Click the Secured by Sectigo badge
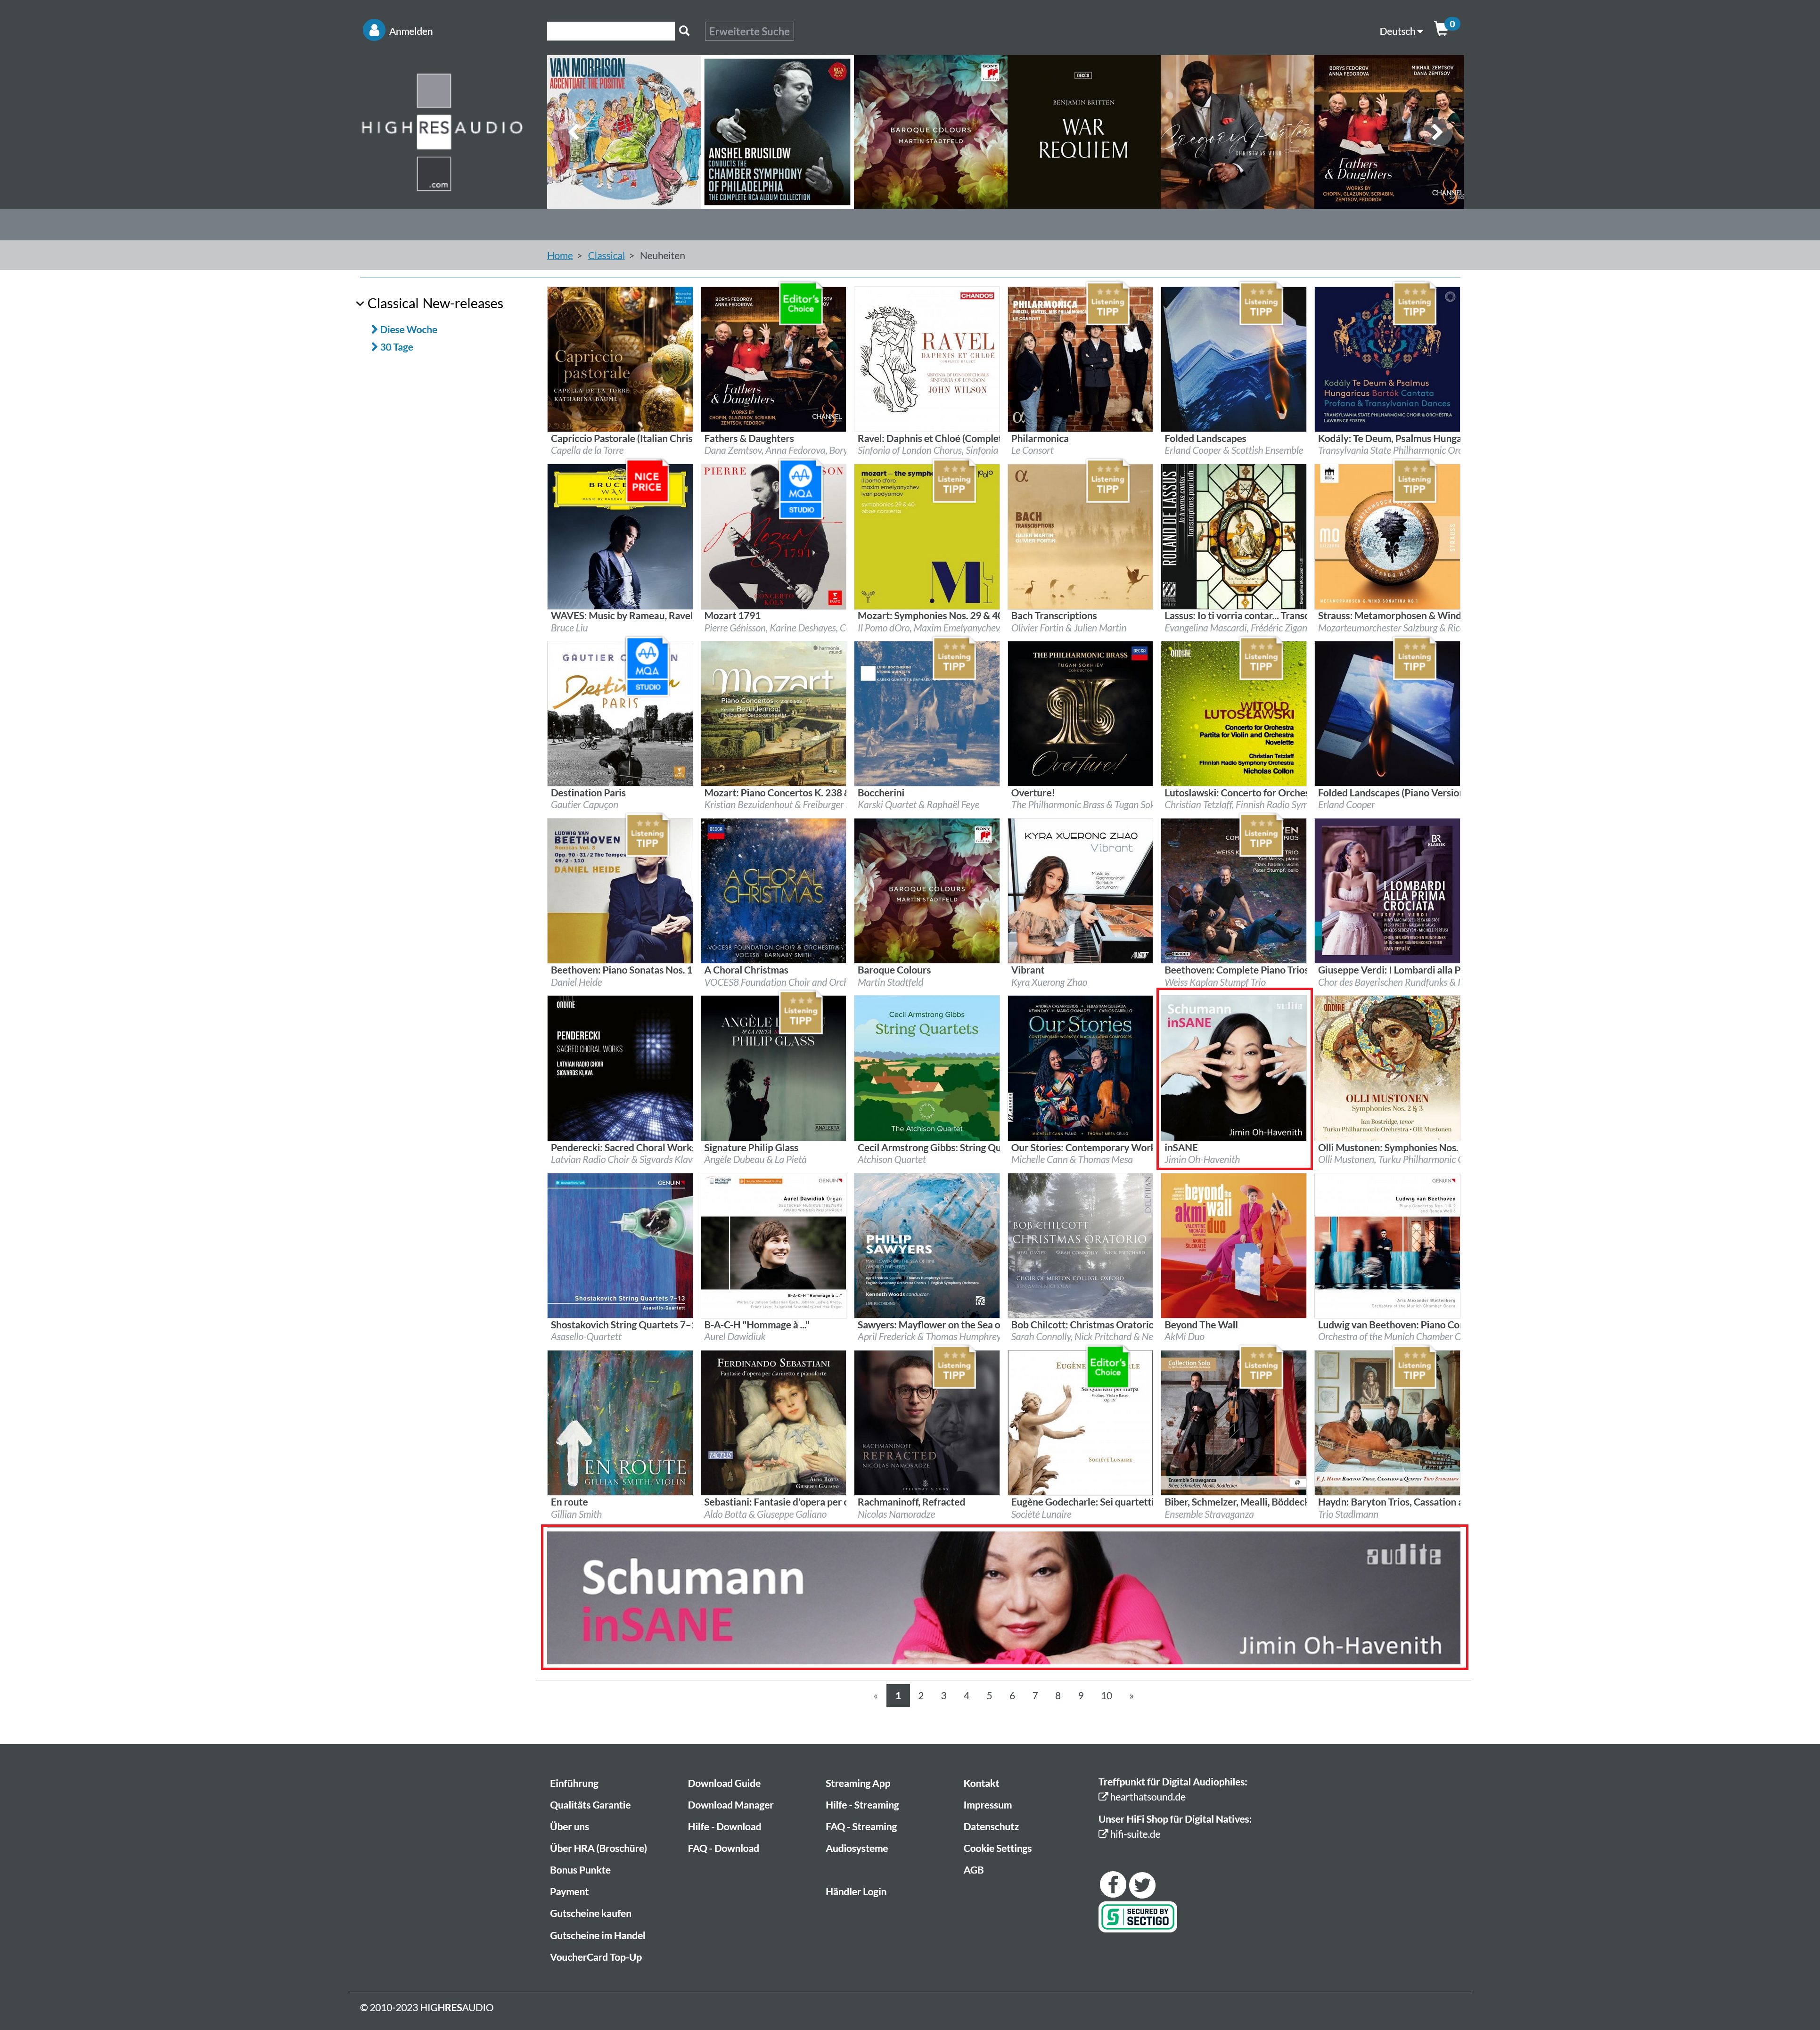This screenshot has height=2030, width=1820. [x=1137, y=1916]
